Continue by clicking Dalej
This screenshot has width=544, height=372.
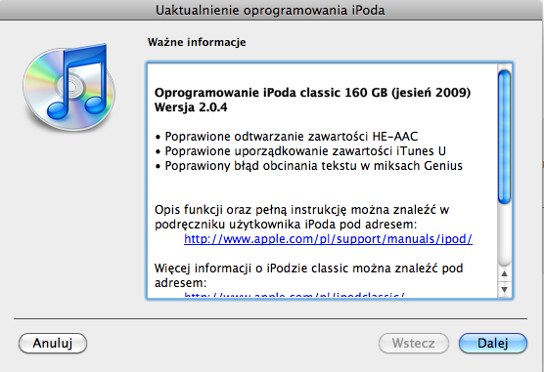pos(493,344)
